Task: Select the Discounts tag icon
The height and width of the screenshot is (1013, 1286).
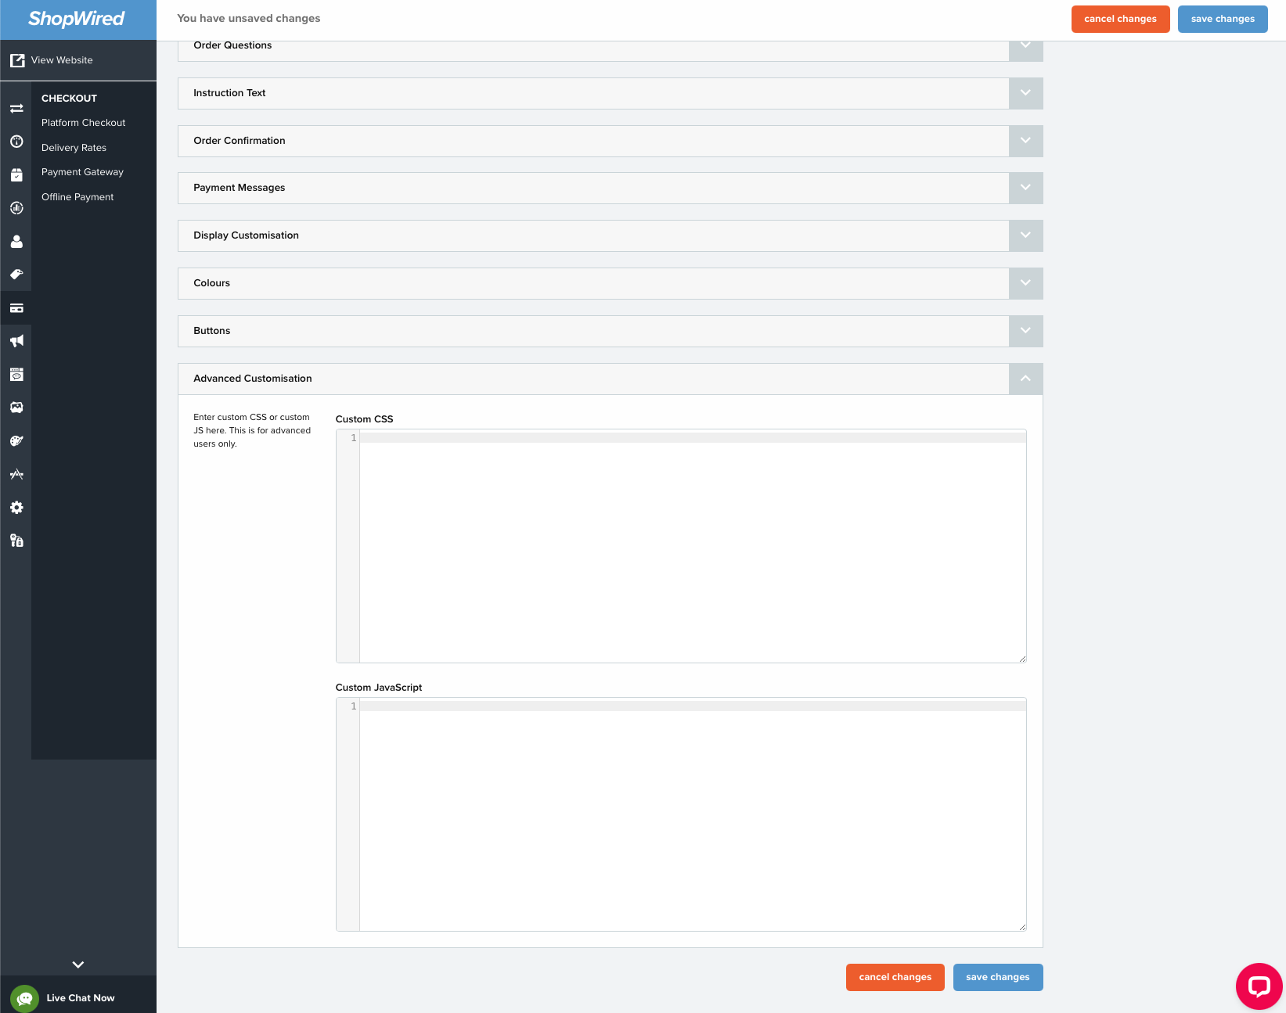Action: click(x=16, y=275)
